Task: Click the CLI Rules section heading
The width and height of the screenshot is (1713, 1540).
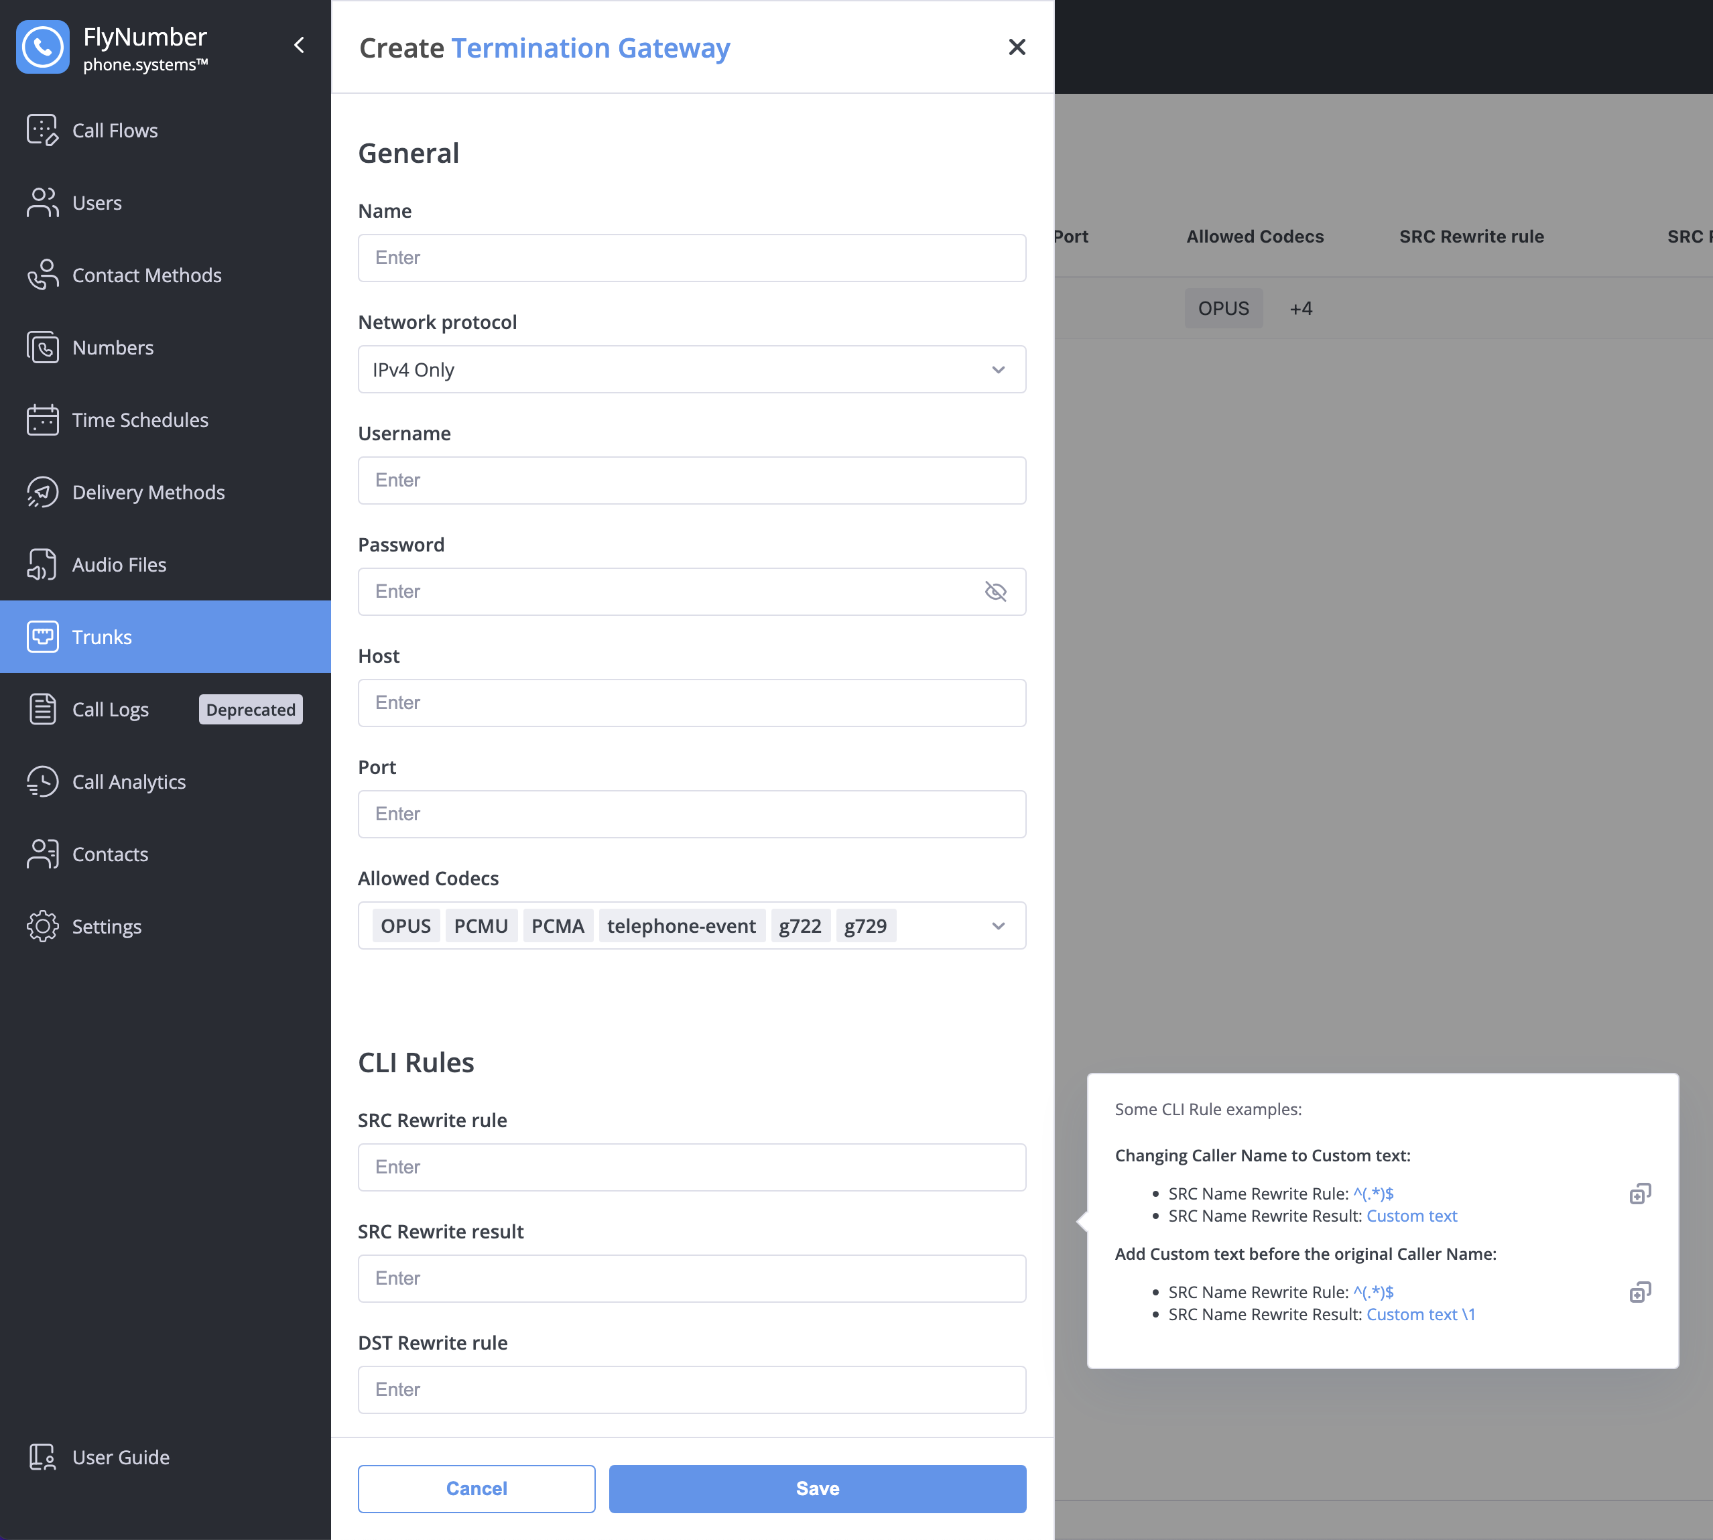Action: click(x=416, y=1063)
